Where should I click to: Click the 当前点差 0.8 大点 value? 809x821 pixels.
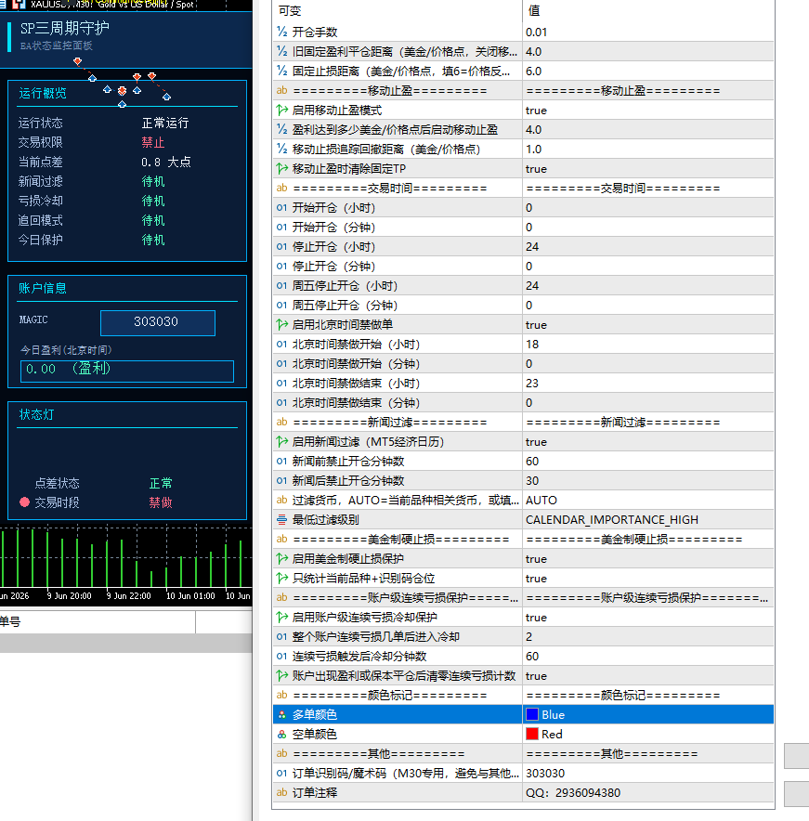point(166,162)
